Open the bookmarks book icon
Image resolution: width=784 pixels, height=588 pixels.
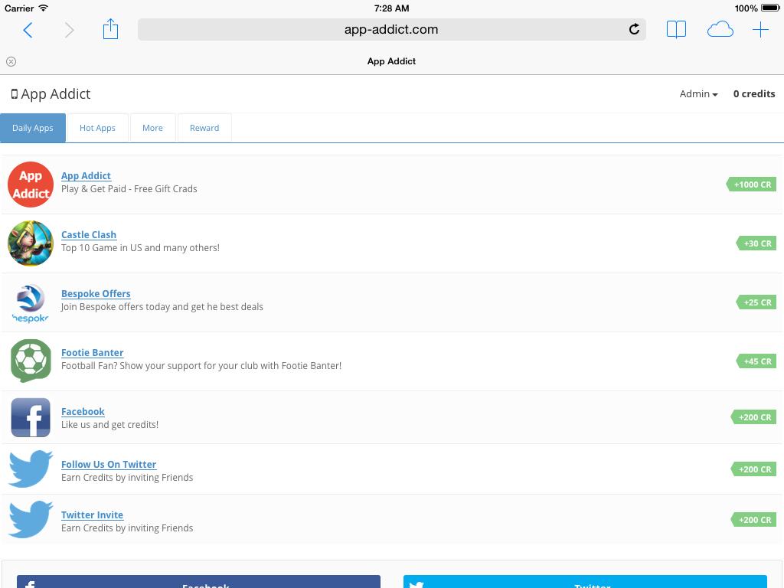coord(676,30)
